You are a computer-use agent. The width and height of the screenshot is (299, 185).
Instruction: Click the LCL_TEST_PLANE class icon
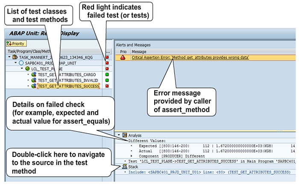[27, 69]
